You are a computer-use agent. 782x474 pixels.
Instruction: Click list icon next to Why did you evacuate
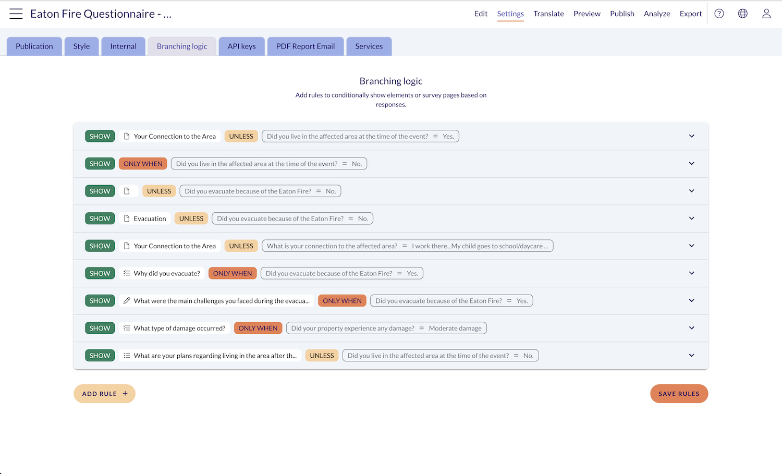coord(127,273)
